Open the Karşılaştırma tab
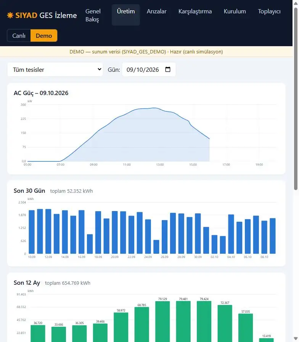The height and width of the screenshot is (342, 299). [x=195, y=11]
